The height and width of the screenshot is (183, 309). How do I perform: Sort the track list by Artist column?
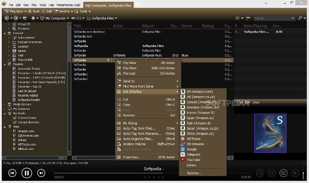pos(118,26)
